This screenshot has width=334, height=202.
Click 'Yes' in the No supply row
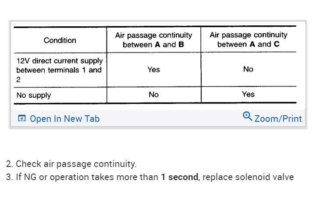click(248, 94)
